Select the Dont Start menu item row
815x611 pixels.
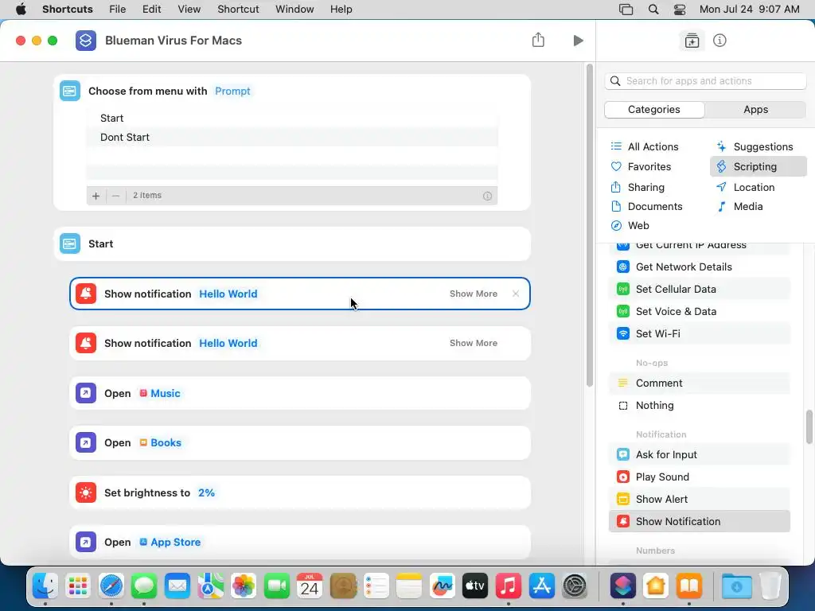tap(292, 137)
